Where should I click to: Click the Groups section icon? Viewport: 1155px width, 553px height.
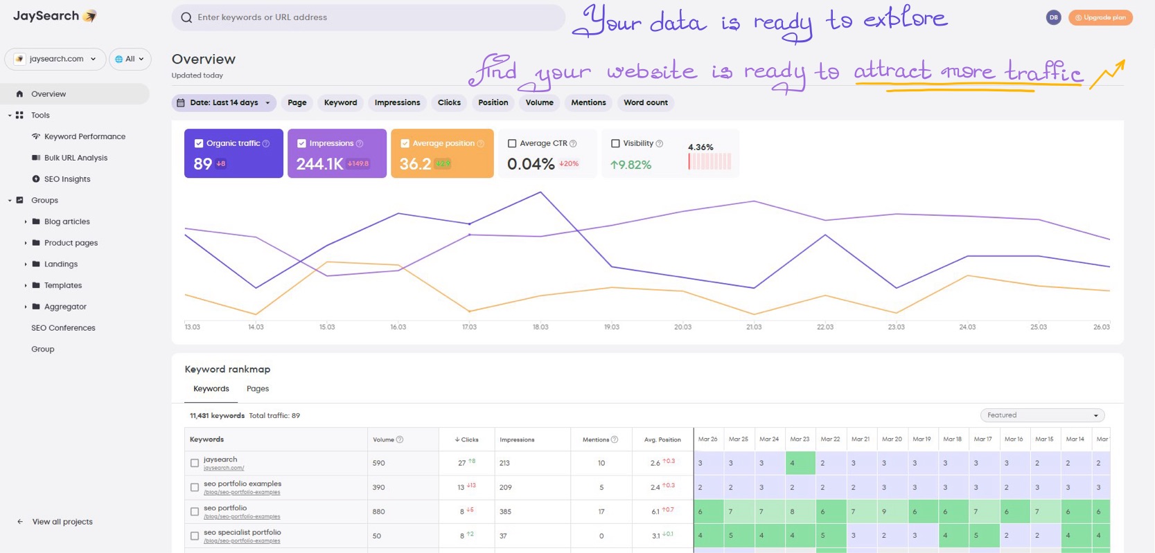coord(19,200)
